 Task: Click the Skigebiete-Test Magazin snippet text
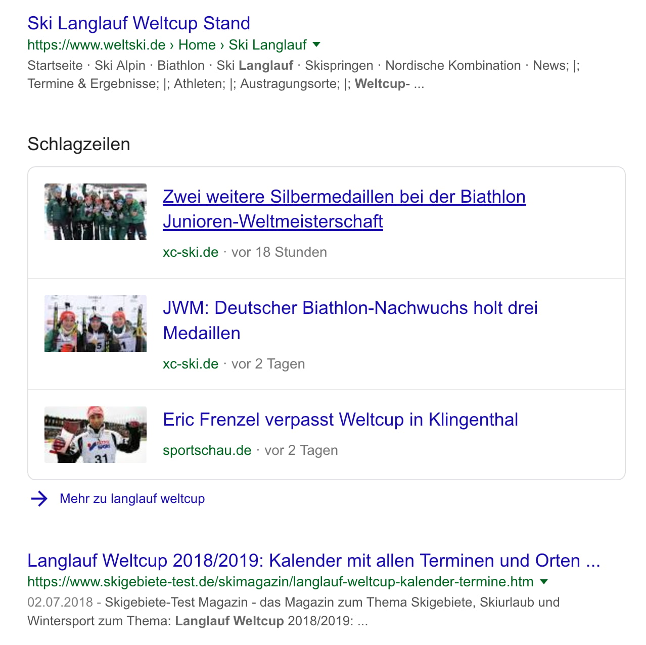coord(294,612)
